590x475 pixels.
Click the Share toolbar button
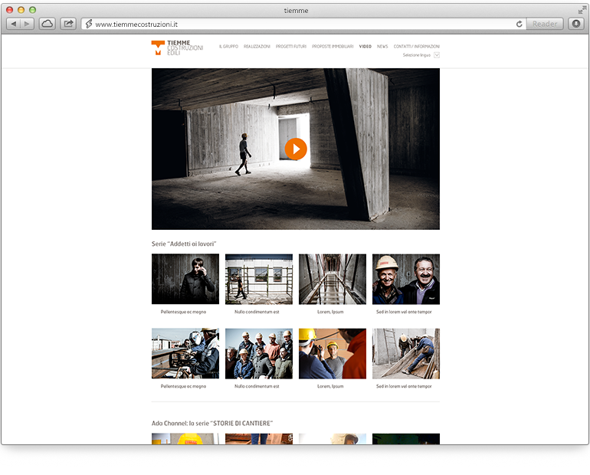(68, 24)
